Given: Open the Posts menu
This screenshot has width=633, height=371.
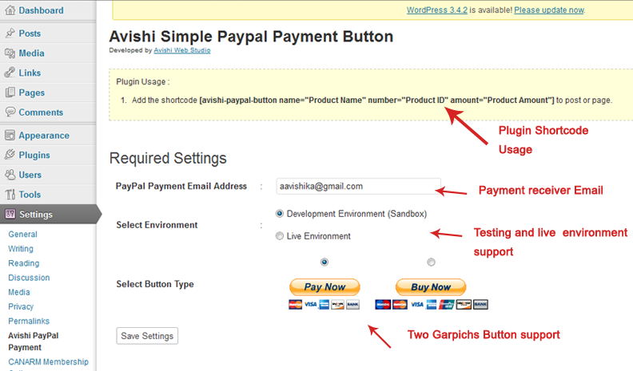Looking at the screenshot, I should coord(30,34).
